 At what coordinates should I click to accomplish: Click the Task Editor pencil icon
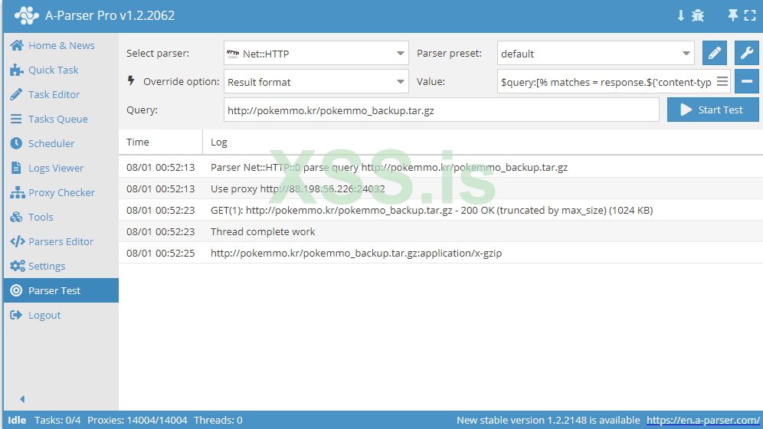point(16,94)
